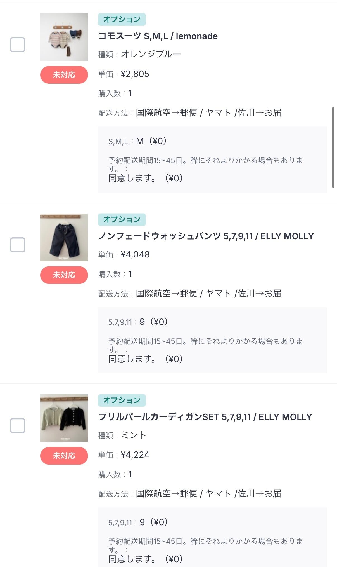The height and width of the screenshot is (567, 337).
Task: Open the denim pants product thumbnail
Action: coord(64,237)
